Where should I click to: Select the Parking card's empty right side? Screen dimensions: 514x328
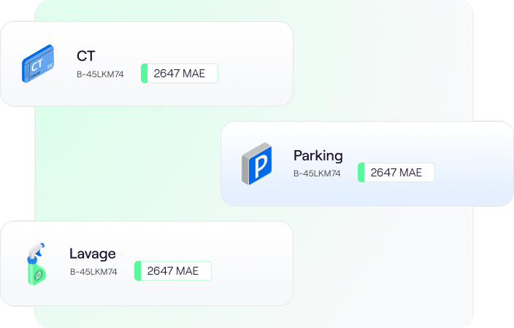coord(475,164)
